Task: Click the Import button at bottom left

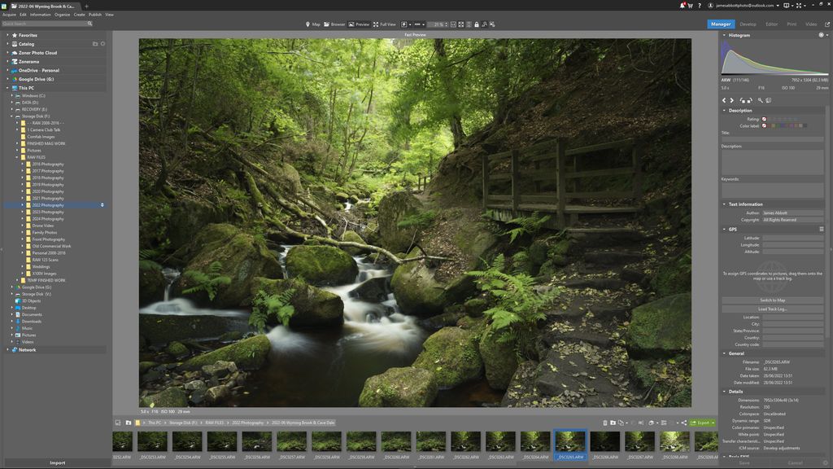Action: (57, 462)
